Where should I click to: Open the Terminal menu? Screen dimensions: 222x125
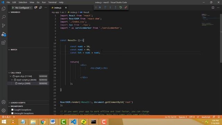[52, 2]
